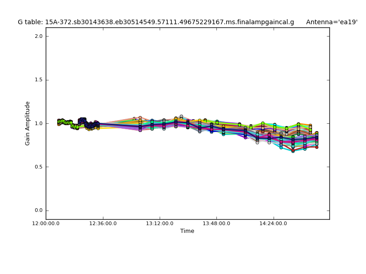
Task: Click the 12:00:00.0 time tick label
Action: click(x=46, y=223)
